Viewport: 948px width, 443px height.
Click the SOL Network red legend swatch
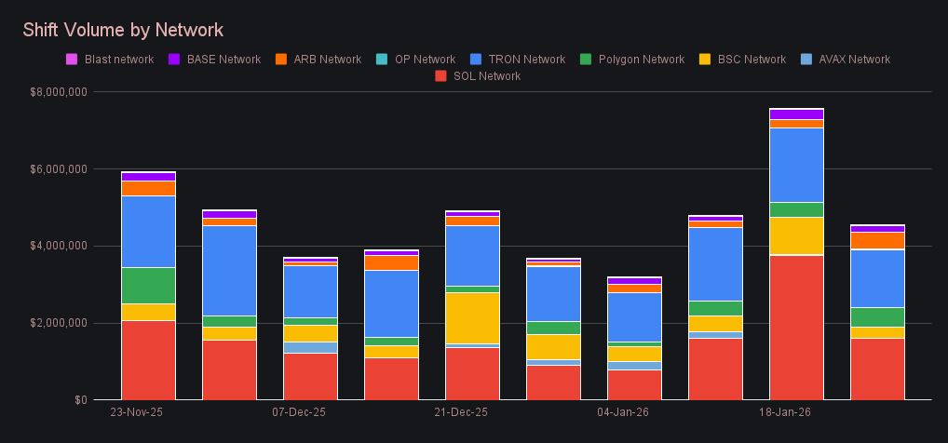tap(440, 75)
